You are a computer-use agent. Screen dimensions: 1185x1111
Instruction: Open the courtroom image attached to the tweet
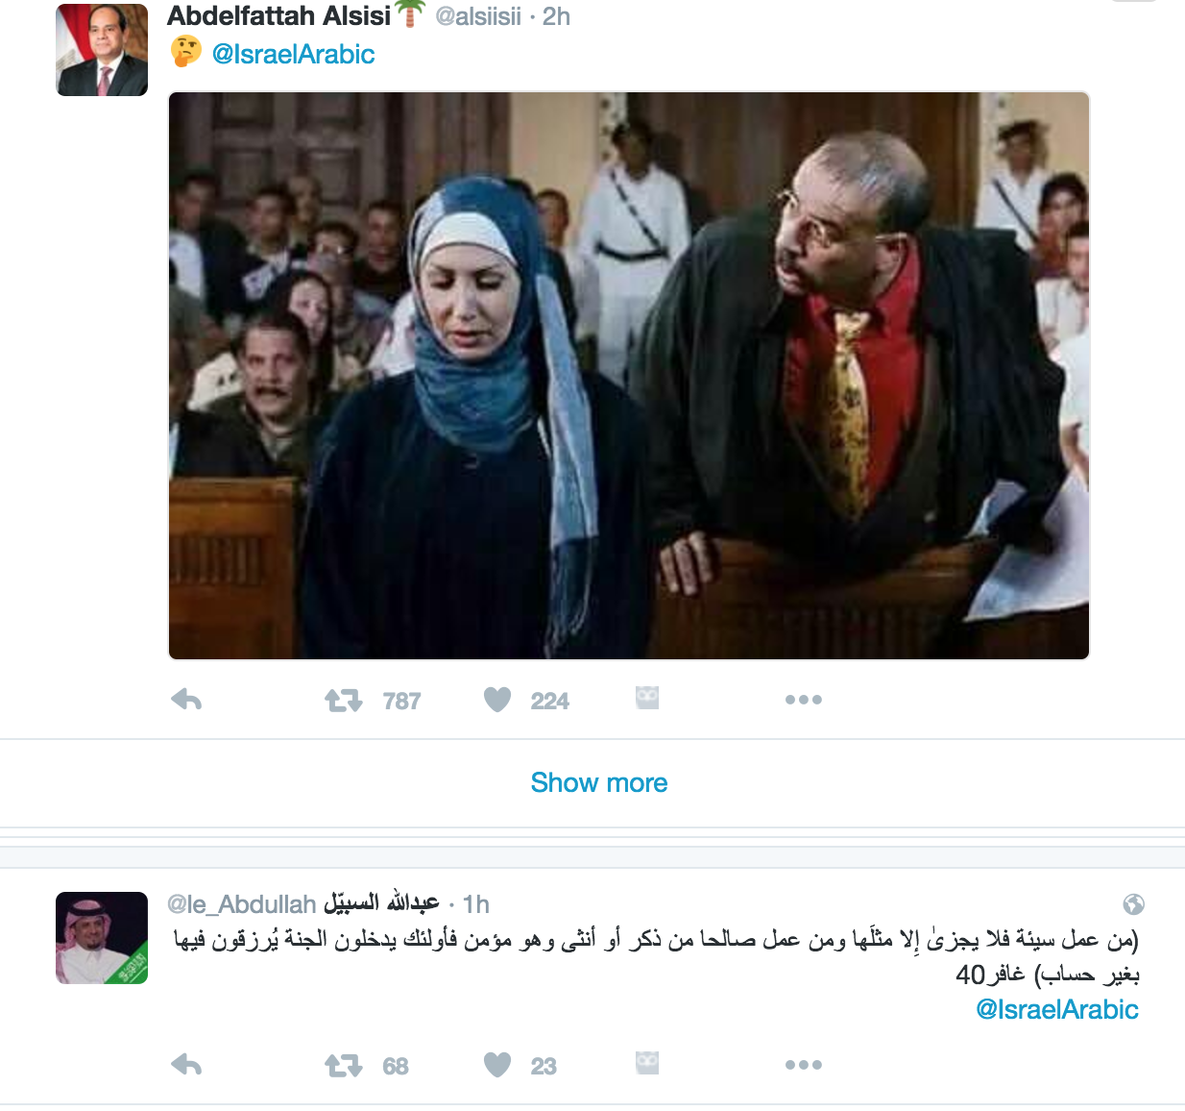click(x=629, y=376)
